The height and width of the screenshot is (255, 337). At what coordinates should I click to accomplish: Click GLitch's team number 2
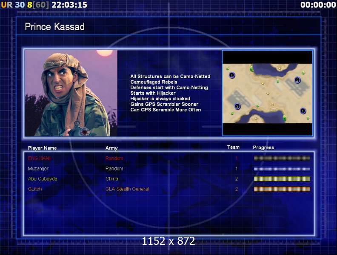click(237, 189)
